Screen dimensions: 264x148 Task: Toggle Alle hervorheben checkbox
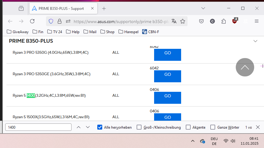click(x=100, y=127)
